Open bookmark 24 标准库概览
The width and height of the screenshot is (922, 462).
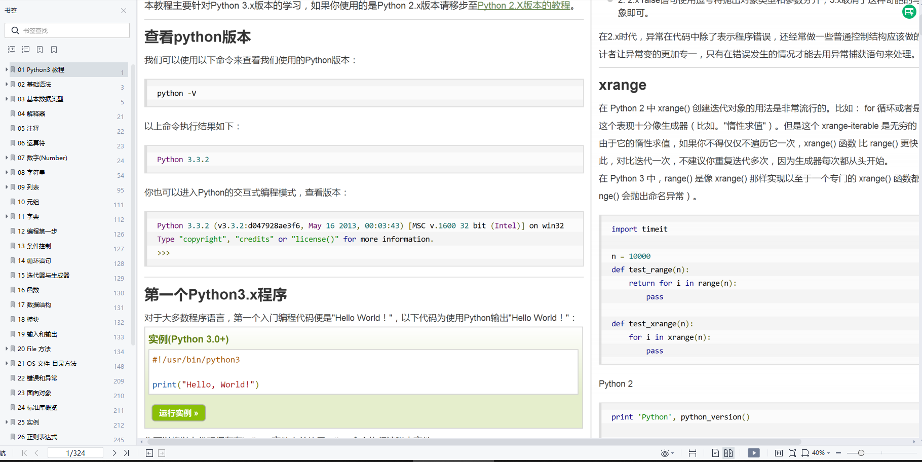(x=37, y=407)
